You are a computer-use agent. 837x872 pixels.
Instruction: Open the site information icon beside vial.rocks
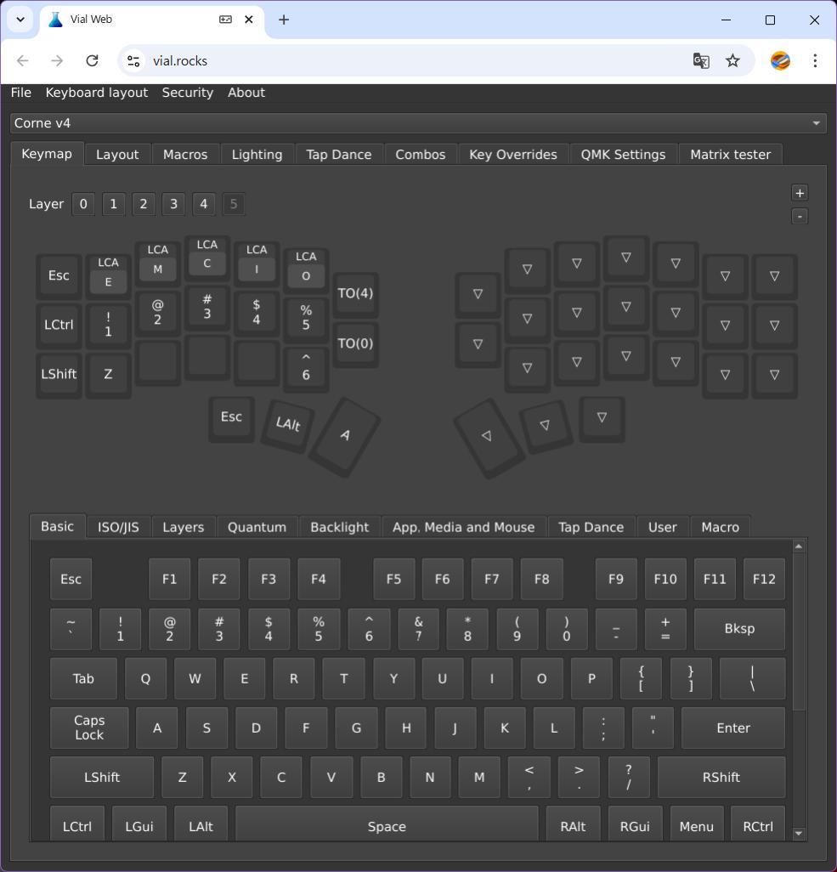(133, 60)
